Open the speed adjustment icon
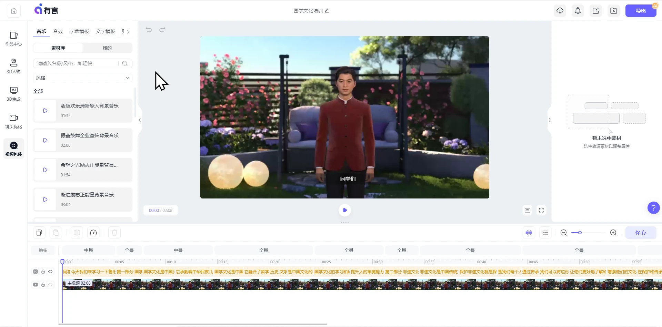This screenshot has width=662, height=327. [x=93, y=233]
